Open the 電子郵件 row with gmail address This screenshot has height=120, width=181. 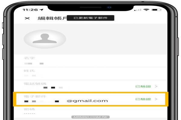pyautogui.click(x=91, y=99)
